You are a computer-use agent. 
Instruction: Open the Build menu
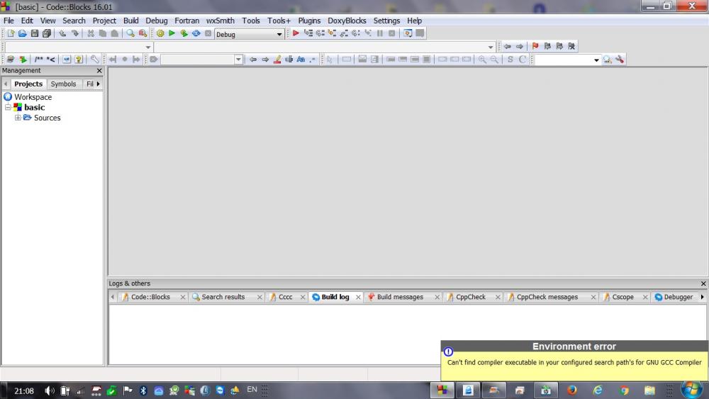[x=130, y=21]
